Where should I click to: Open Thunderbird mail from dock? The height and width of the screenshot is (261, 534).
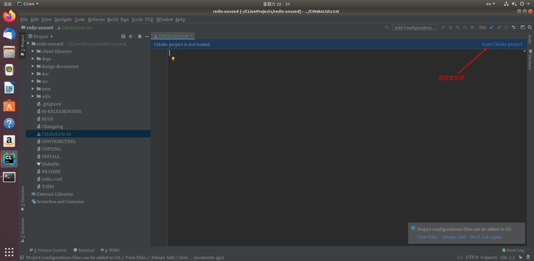(9, 34)
